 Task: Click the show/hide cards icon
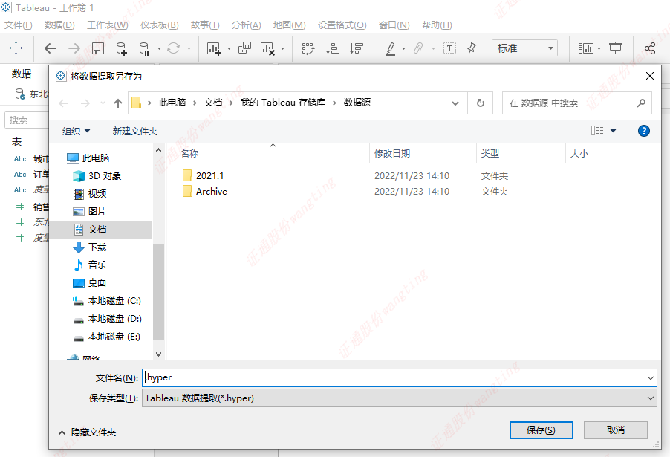pos(586,48)
